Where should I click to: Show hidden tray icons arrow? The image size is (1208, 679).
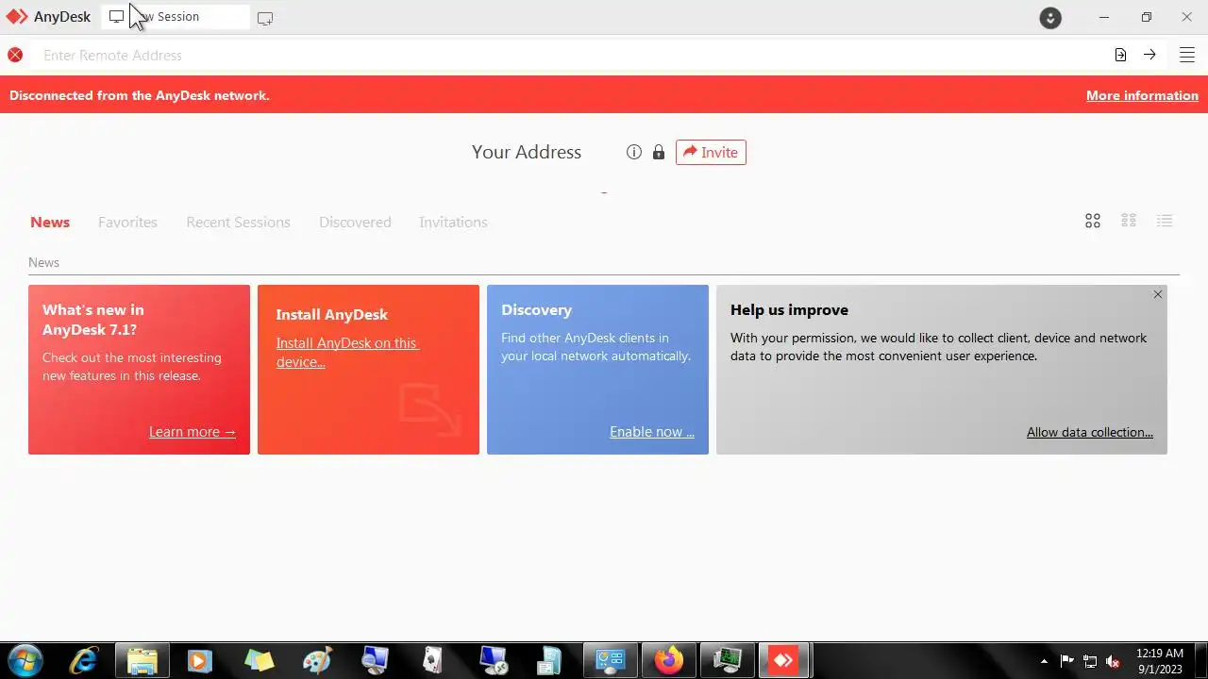[x=1044, y=661]
